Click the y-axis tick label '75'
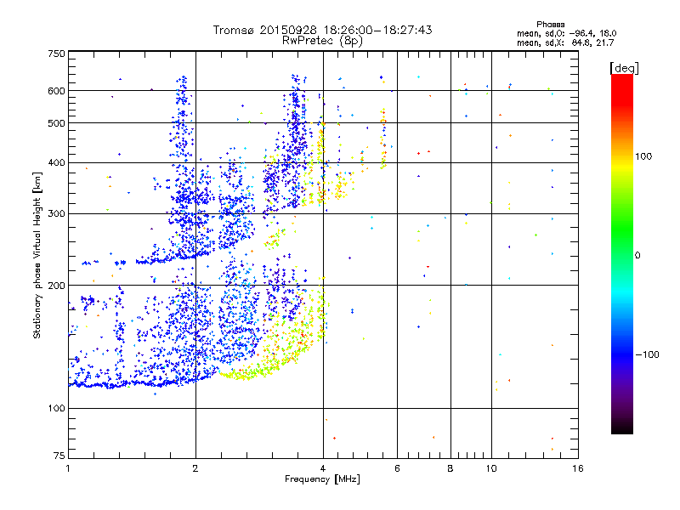Viewport: 680px width, 510px height. 59,456
